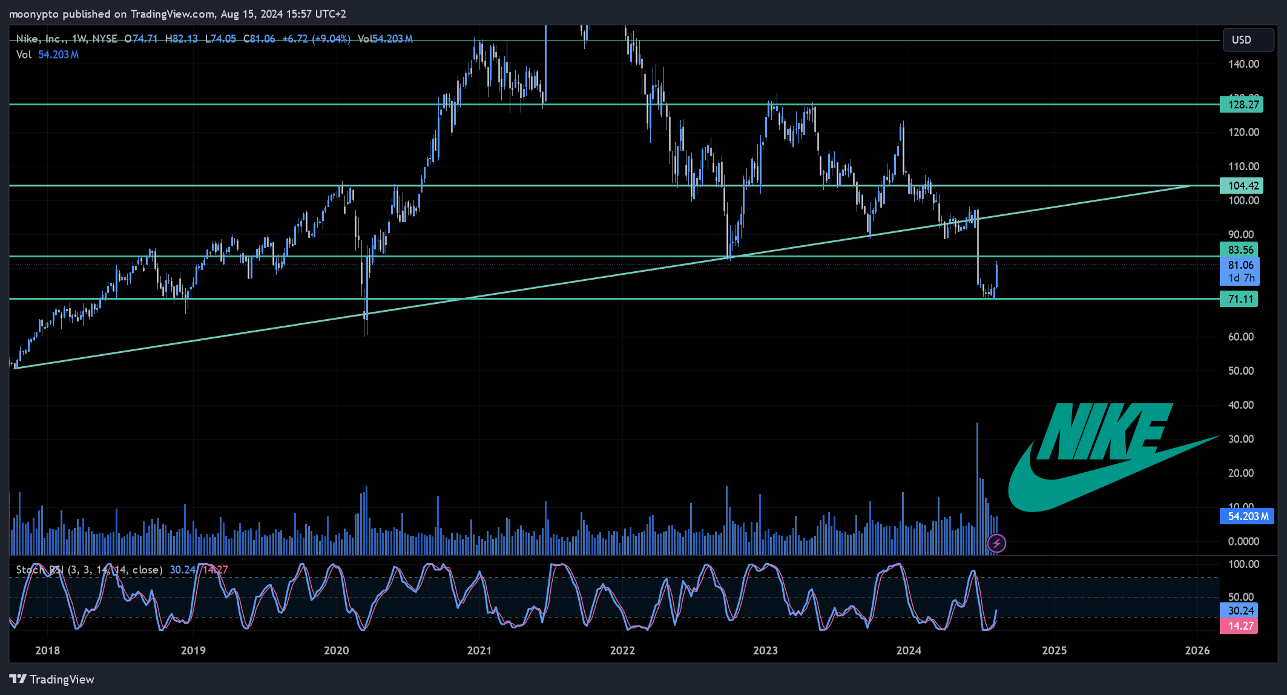Click the Stoch RSI value label 30.24

[x=1239, y=610]
